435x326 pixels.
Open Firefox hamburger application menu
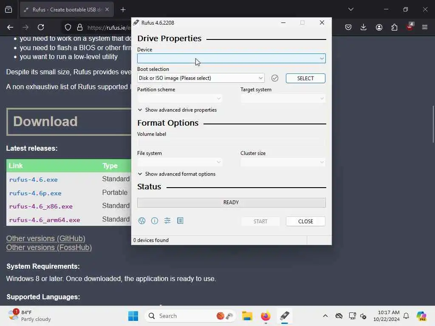coord(425,27)
